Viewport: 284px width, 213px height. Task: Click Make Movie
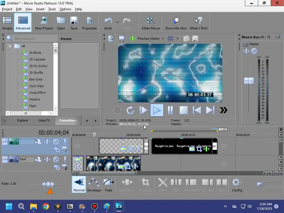[151, 23]
